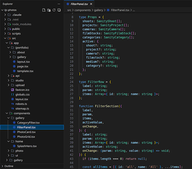Click the public folder icon

(x=9, y=29)
